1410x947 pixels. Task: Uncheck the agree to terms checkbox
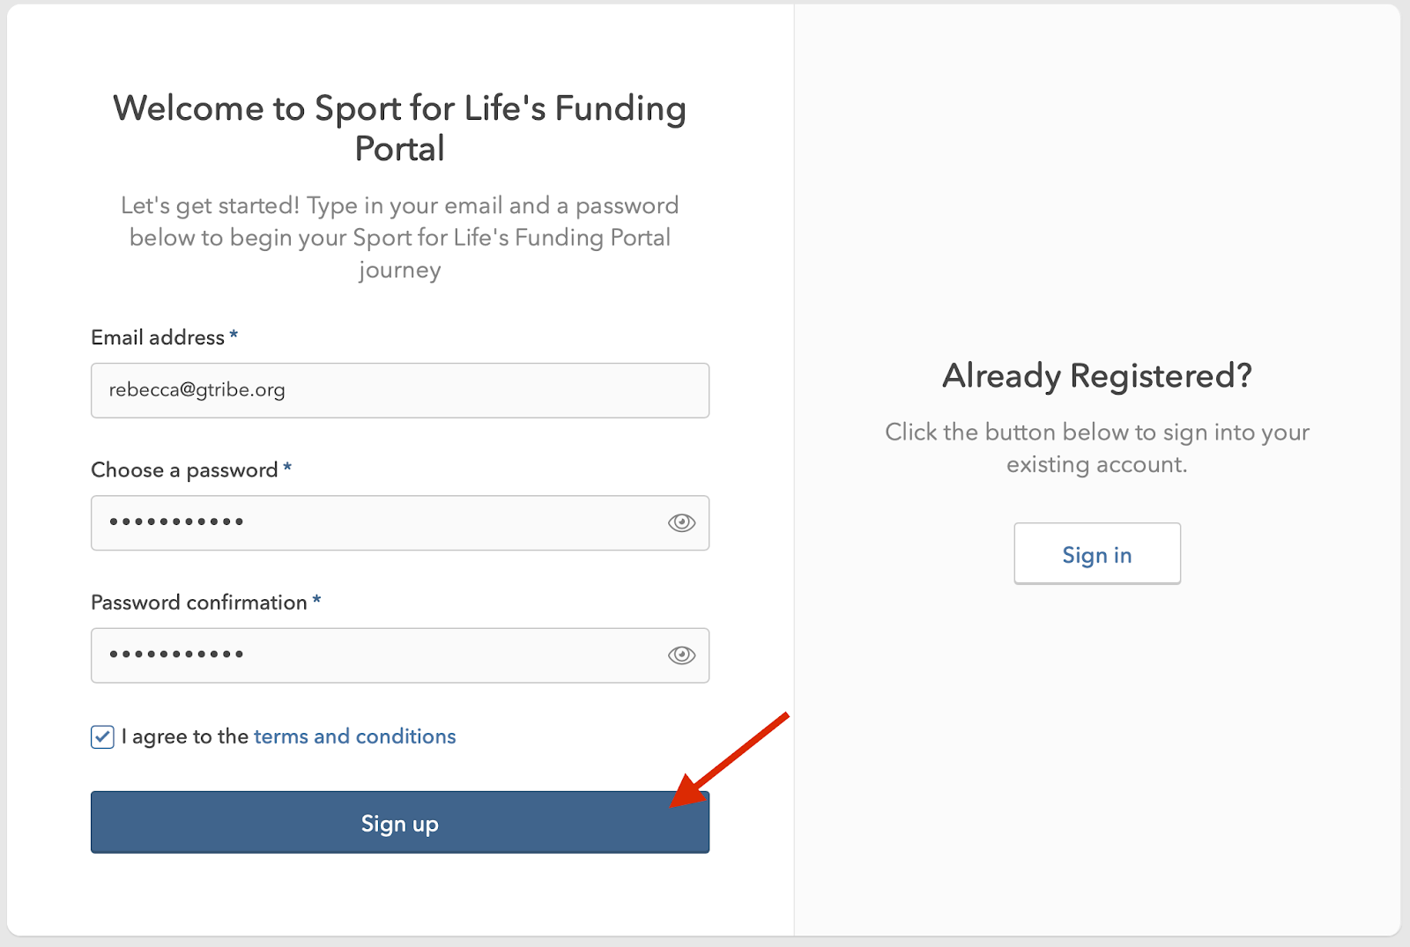(x=102, y=737)
